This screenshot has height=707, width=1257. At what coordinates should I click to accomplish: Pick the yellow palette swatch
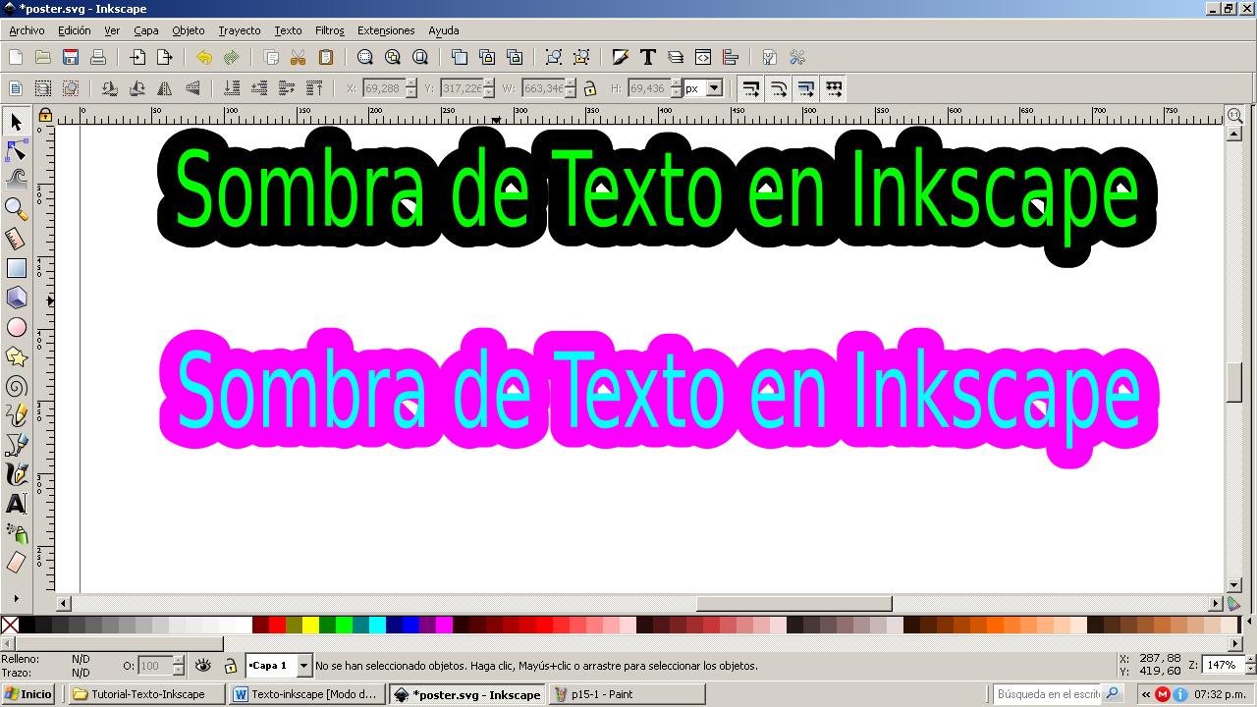pos(311,625)
